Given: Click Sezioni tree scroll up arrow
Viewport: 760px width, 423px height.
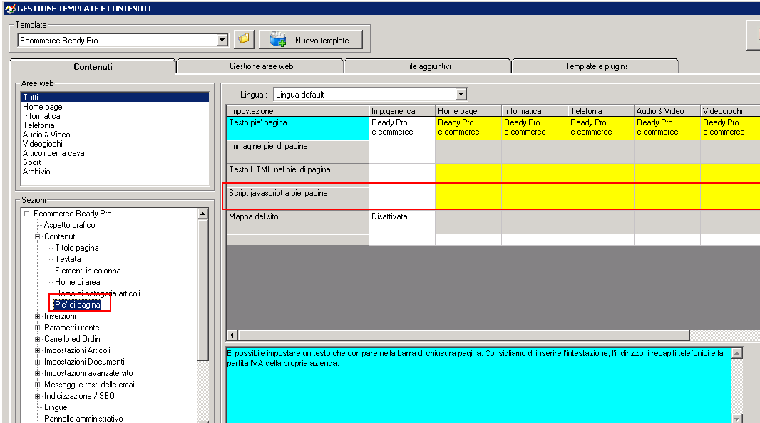Looking at the screenshot, I should pyautogui.click(x=202, y=214).
